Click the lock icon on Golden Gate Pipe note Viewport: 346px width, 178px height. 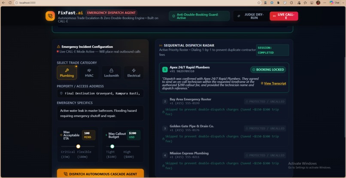tap(163, 139)
